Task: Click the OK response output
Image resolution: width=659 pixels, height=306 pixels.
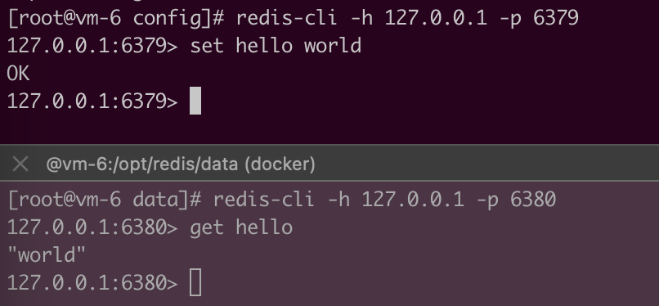Action: (18, 74)
